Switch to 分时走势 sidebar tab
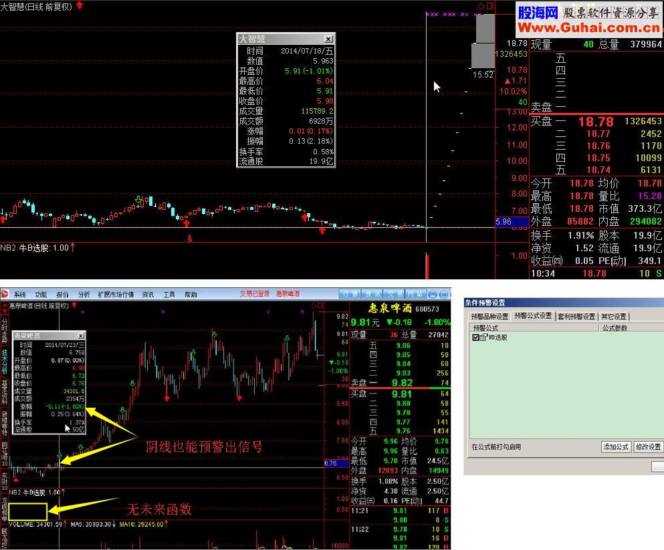The height and width of the screenshot is (550, 664). [x=4, y=331]
